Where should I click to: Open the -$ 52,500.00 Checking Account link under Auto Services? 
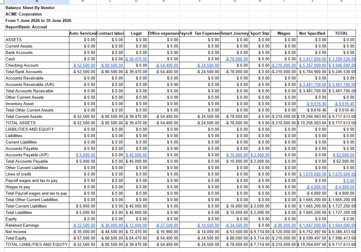[x=84, y=65]
